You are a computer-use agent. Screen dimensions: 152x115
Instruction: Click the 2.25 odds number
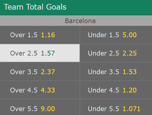(130, 53)
